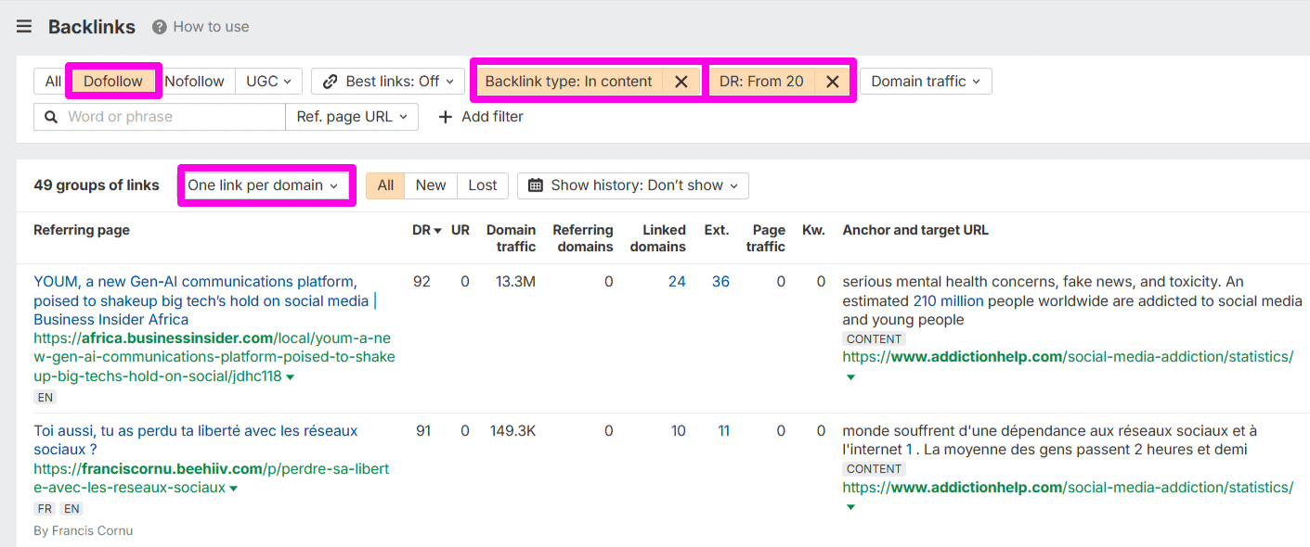Toggle the Dofollow links filter
This screenshot has height=547, width=1310.
(x=112, y=81)
